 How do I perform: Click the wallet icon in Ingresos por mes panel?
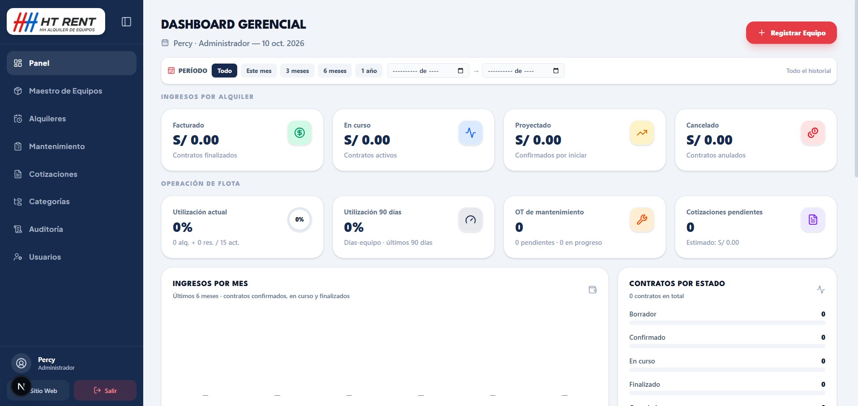[x=593, y=290]
